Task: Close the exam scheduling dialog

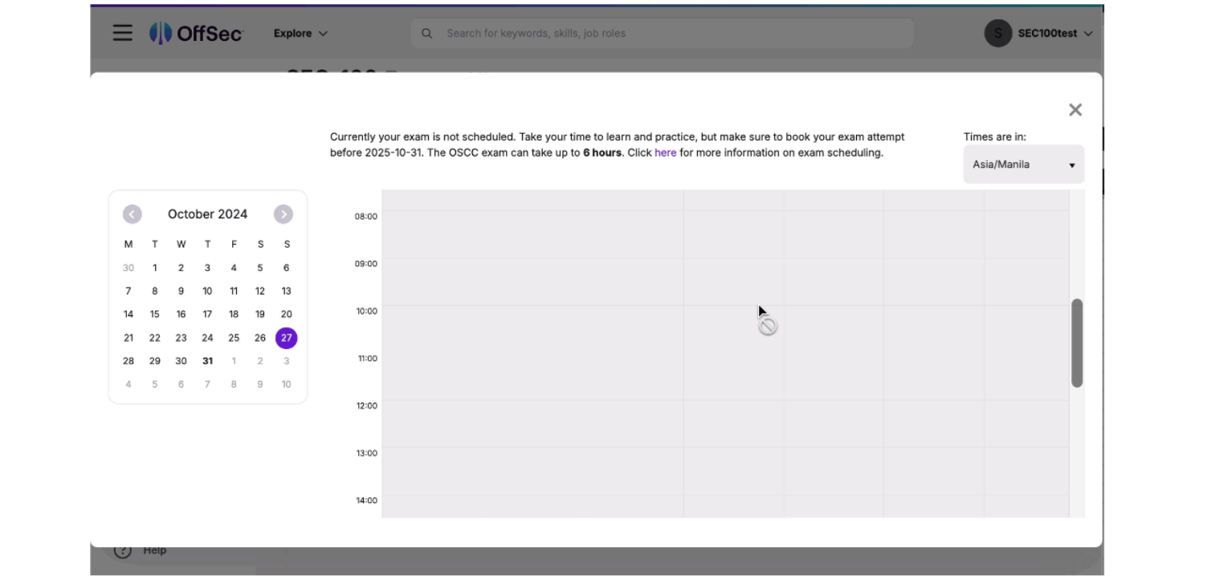Action: click(x=1075, y=110)
